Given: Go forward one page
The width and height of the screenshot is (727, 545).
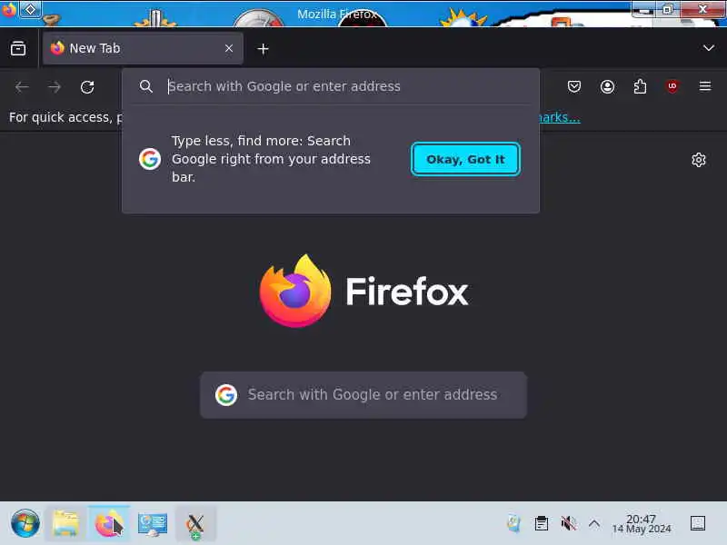Looking at the screenshot, I should pyautogui.click(x=55, y=86).
